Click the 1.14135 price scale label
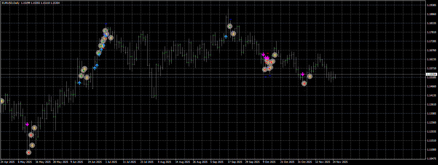The height and width of the screenshot is (165, 438). pos(431,95)
